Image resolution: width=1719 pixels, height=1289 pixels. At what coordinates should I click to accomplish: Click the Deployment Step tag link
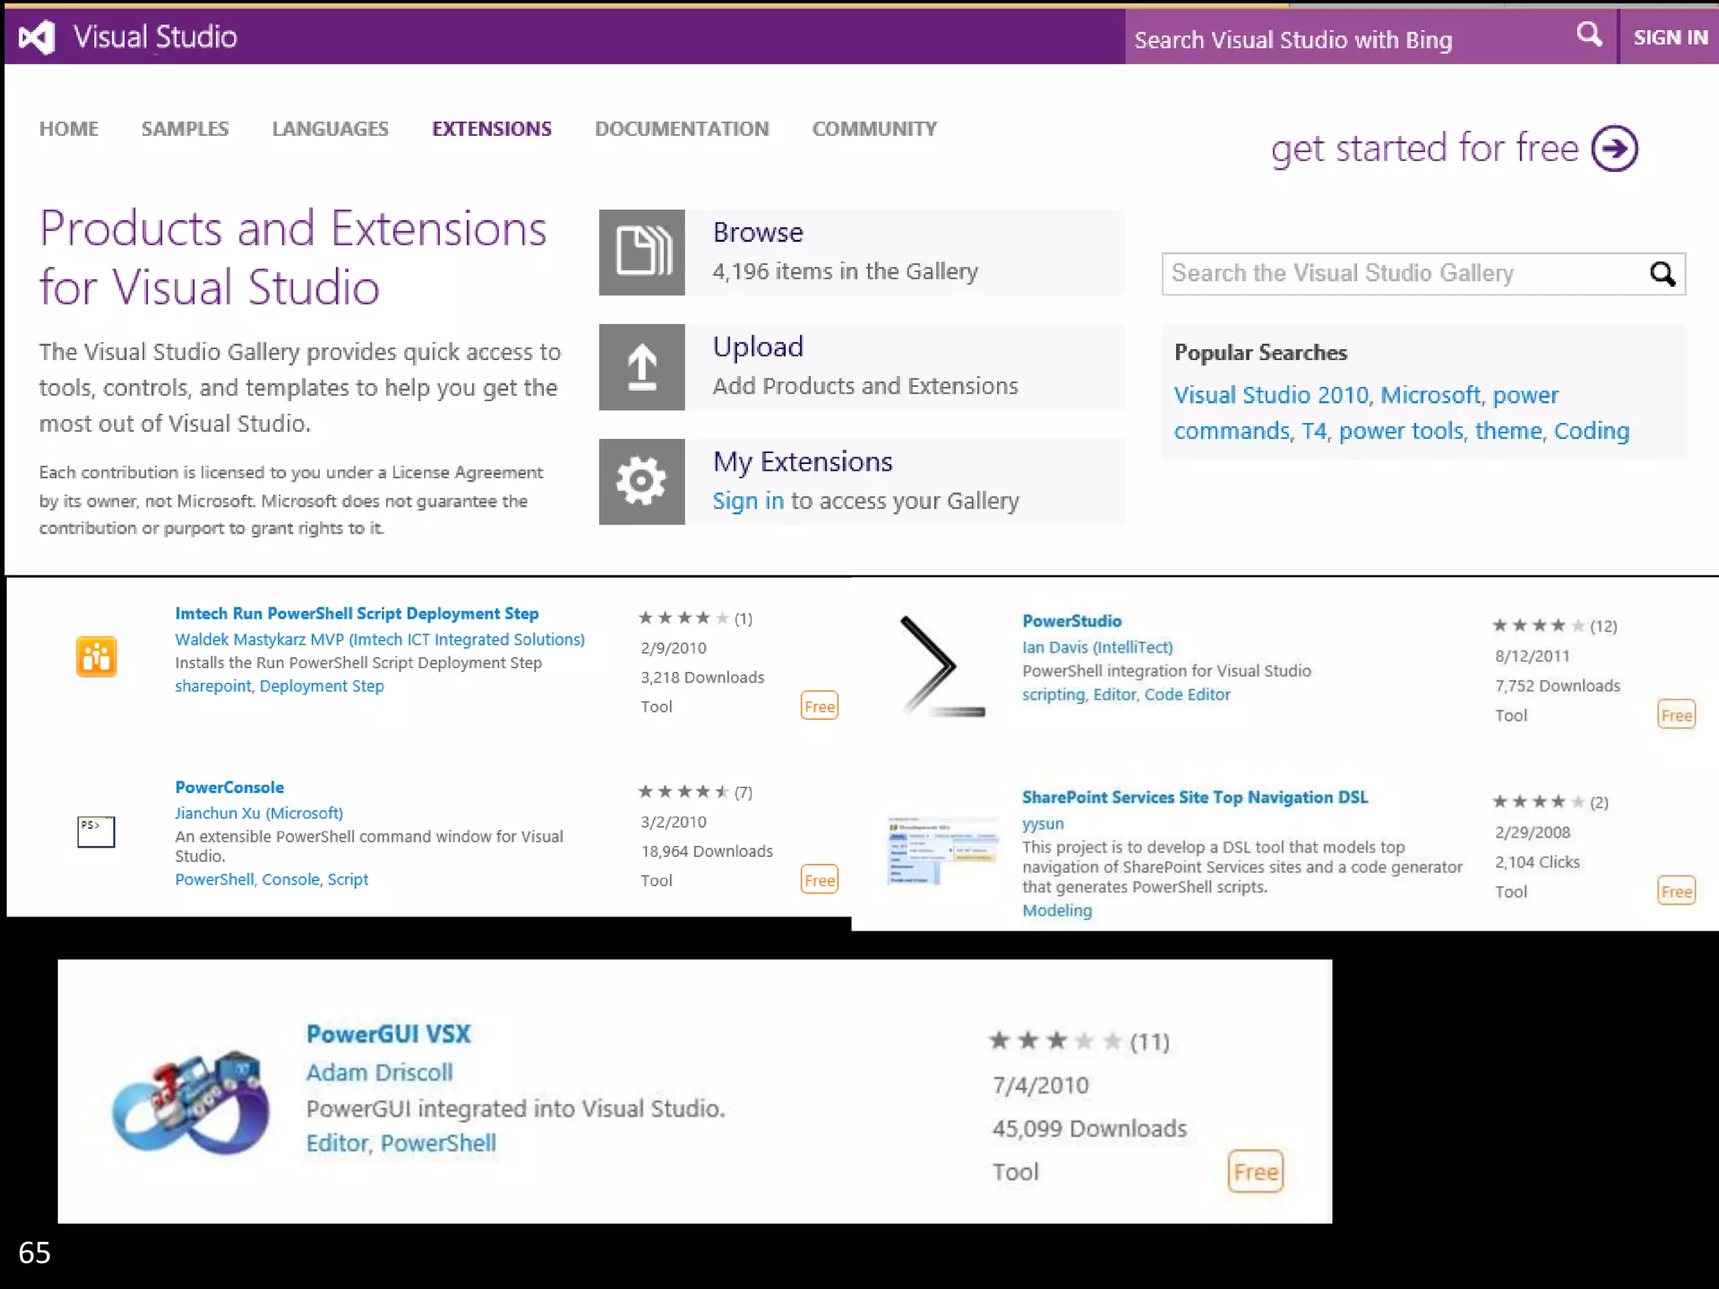pyautogui.click(x=321, y=686)
